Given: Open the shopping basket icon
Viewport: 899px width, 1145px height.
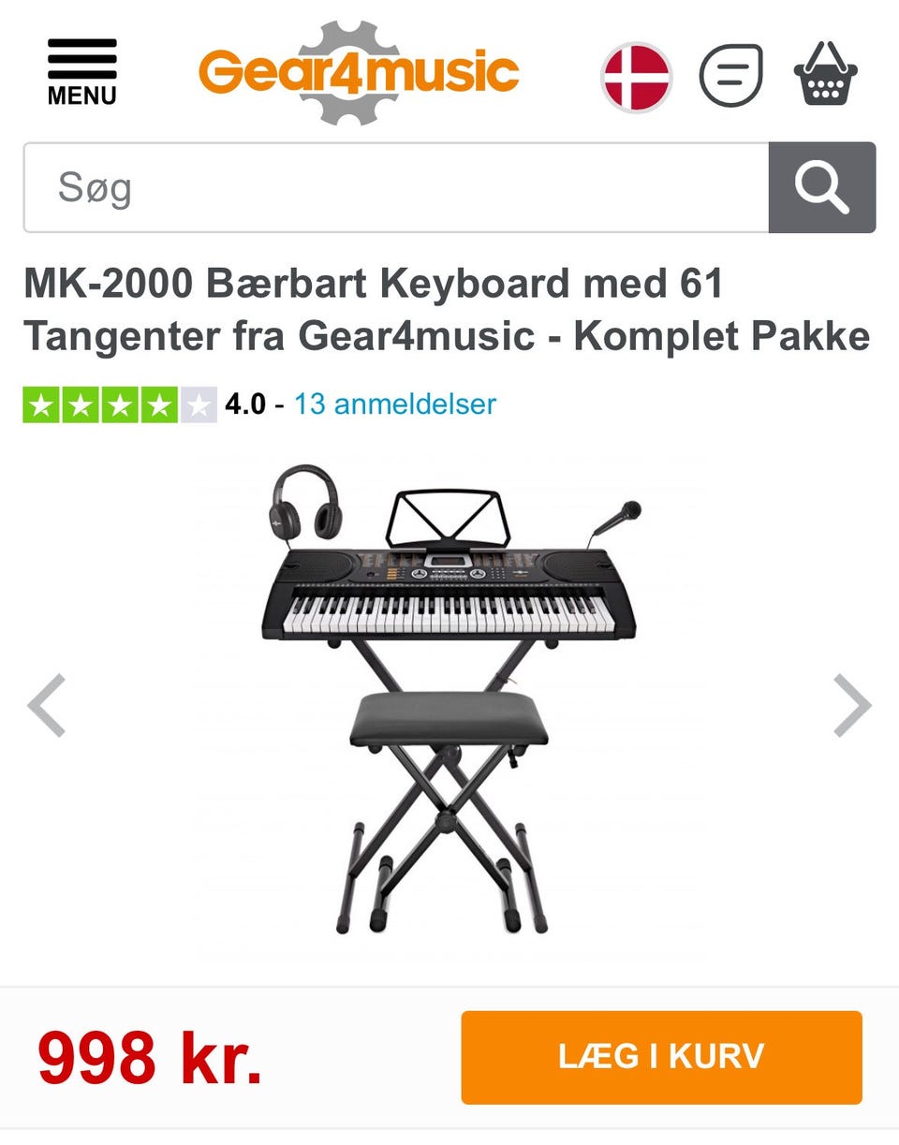Looking at the screenshot, I should 825,74.
